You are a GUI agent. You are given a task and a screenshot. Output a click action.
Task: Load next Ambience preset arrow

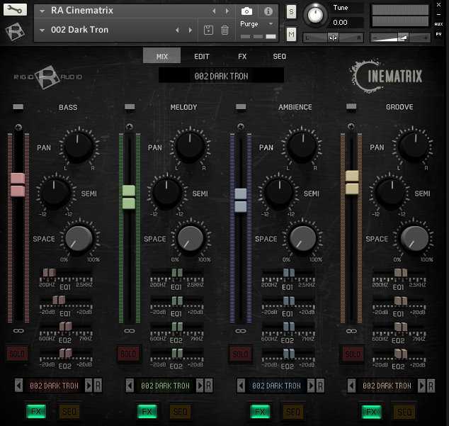point(311,386)
